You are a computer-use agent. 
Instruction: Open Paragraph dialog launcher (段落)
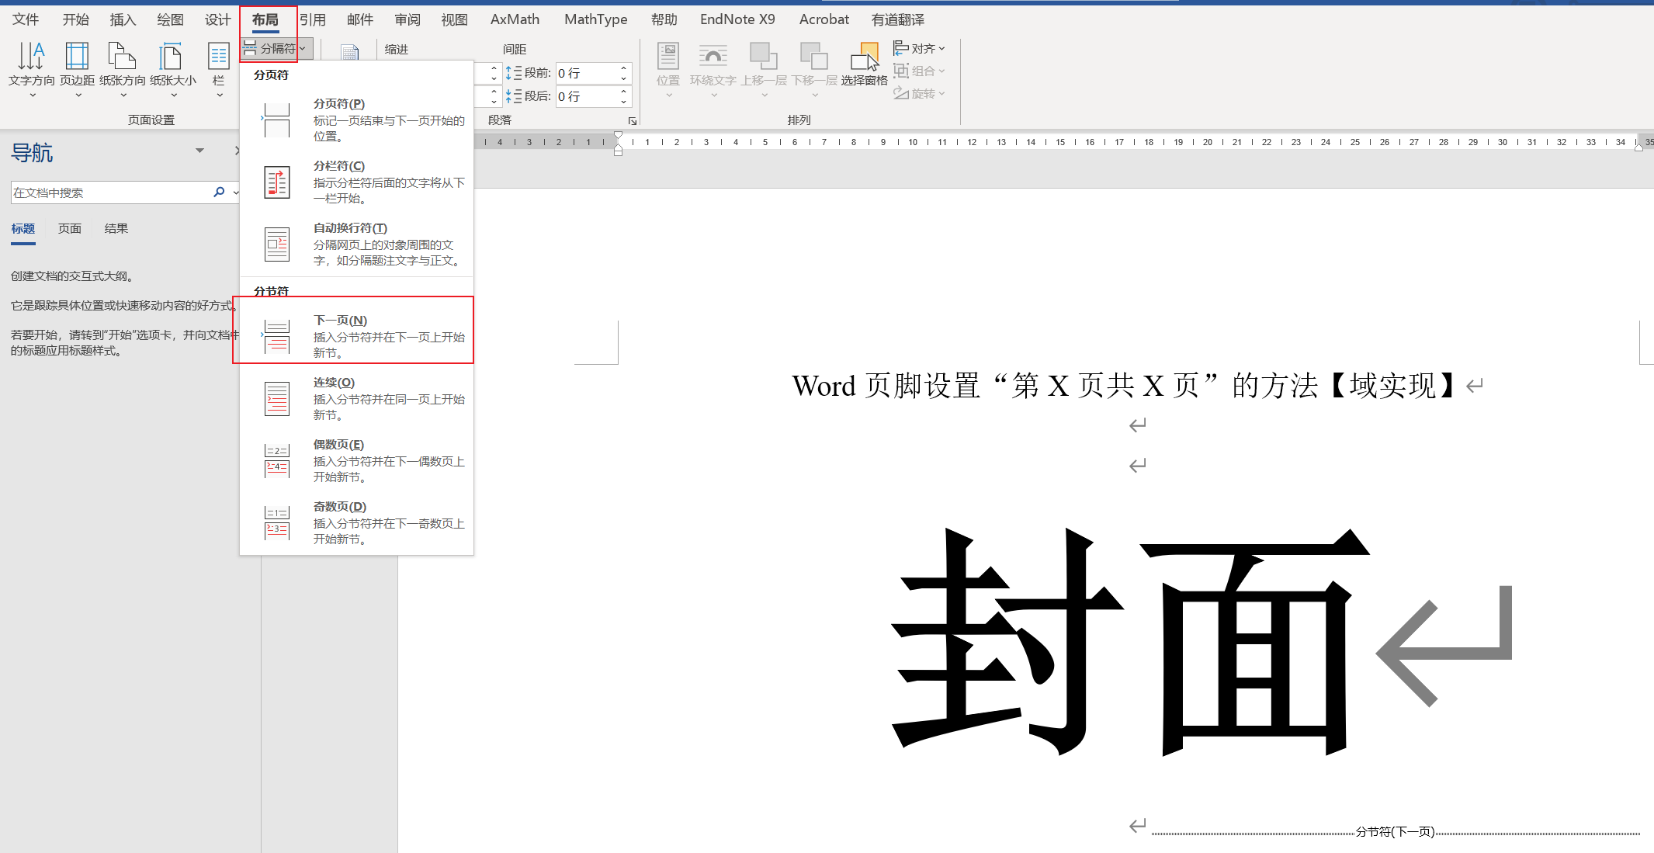click(x=633, y=121)
